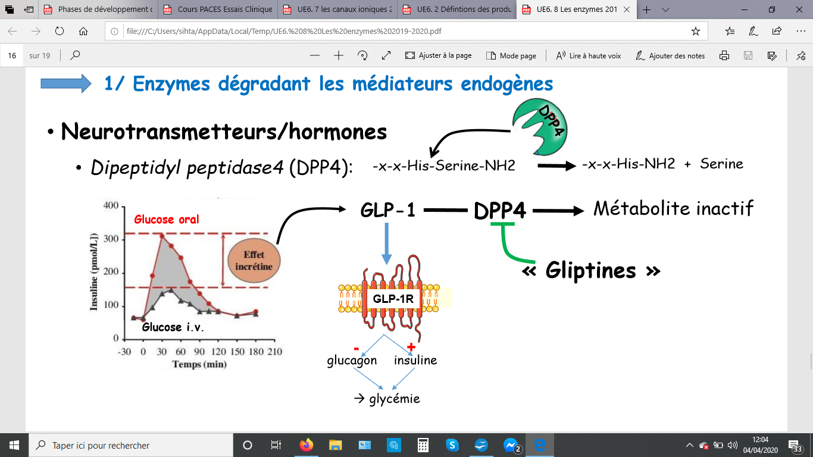Open the 'Mode page' layout options

point(511,55)
